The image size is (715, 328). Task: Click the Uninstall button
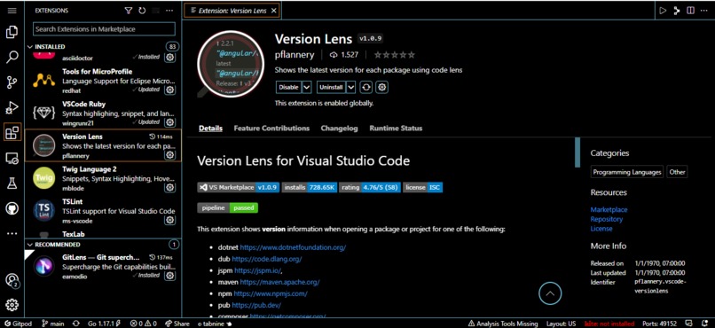(x=331, y=87)
